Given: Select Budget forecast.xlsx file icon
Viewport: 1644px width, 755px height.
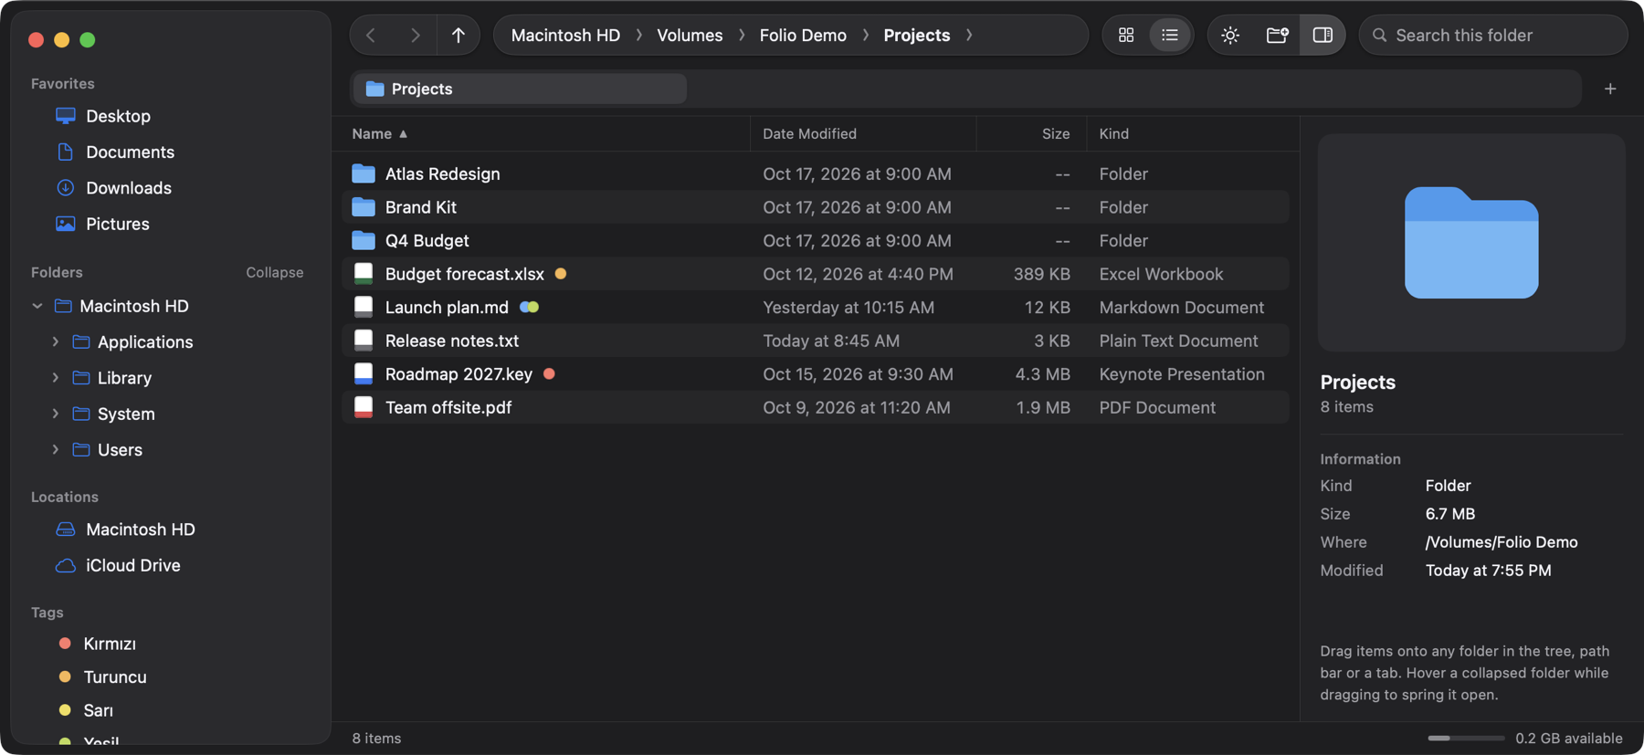Looking at the screenshot, I should click(x=364, y=273).
